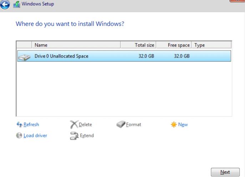Image resolution: width=245 pixels, height=177 pixels.
Task: Click the New starburst icon
Action: point(174,124)
